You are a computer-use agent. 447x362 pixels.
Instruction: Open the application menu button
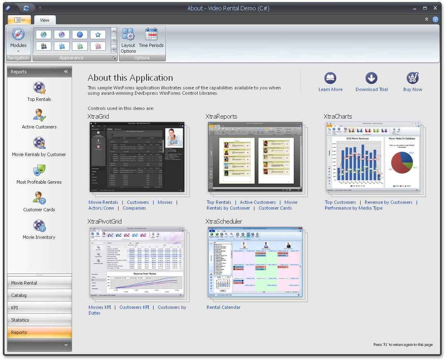[x=20, y=20]
